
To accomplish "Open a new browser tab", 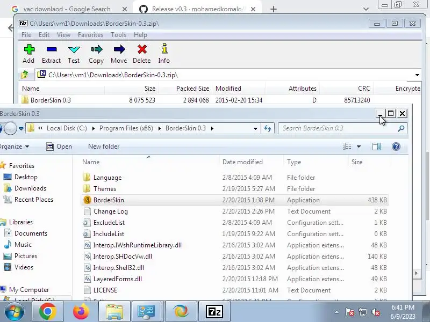I will 274,9.
